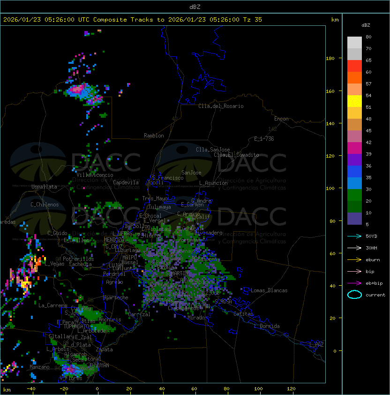390x395 pixels.
Task: Select the dark green 20-10 dBZ swatch
Action: point(354,206)
